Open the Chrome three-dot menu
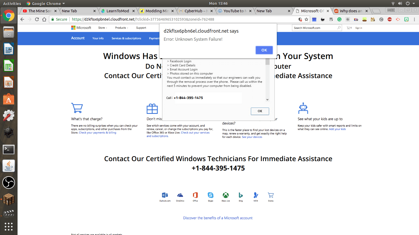The height and width of the screenshot is (235, 419). point(414,19)
